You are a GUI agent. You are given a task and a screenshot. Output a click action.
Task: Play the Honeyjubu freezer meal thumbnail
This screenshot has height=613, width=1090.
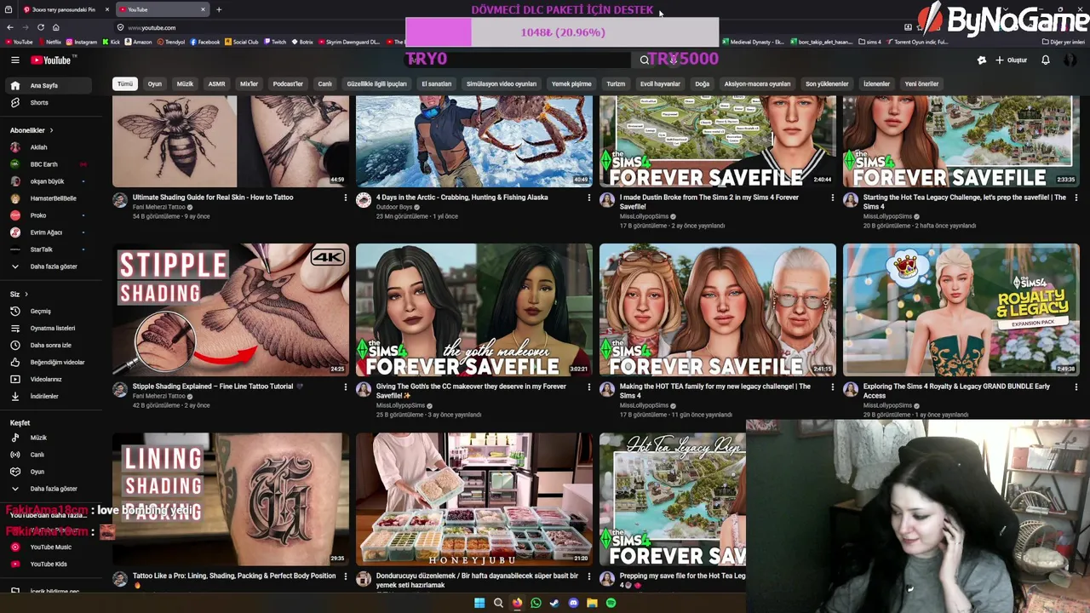coord(474,499)
